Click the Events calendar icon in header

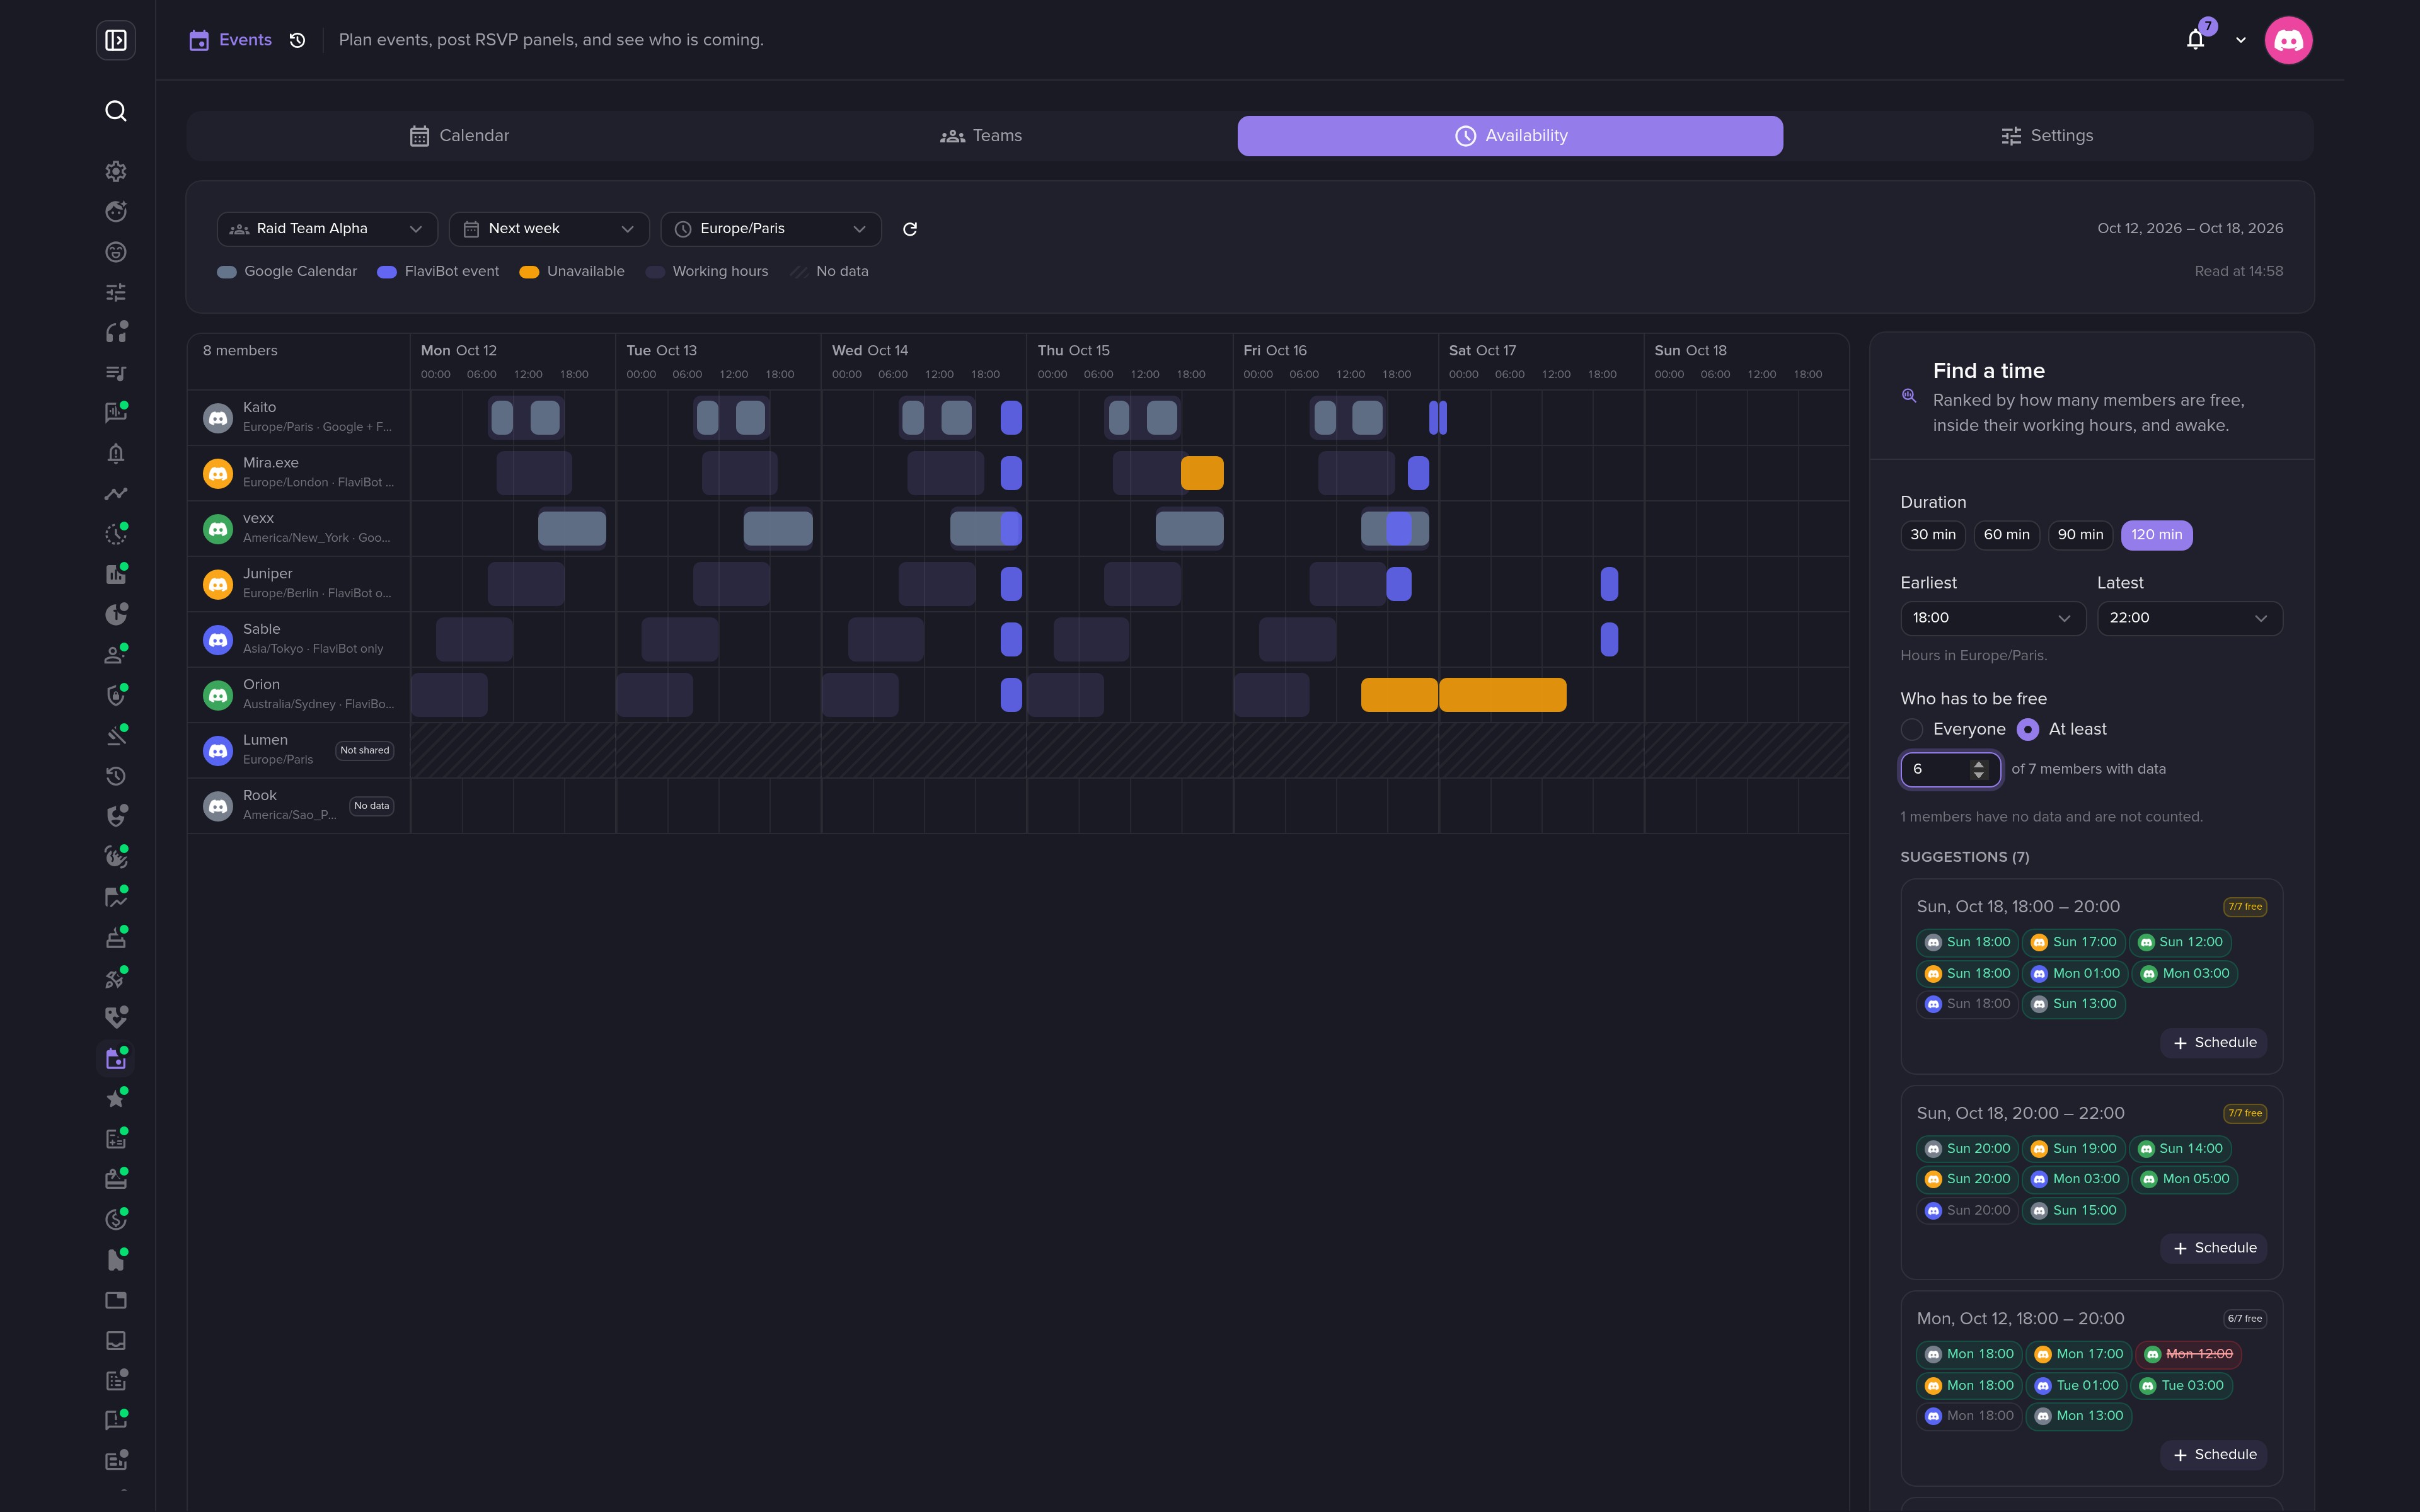(199, 40)
